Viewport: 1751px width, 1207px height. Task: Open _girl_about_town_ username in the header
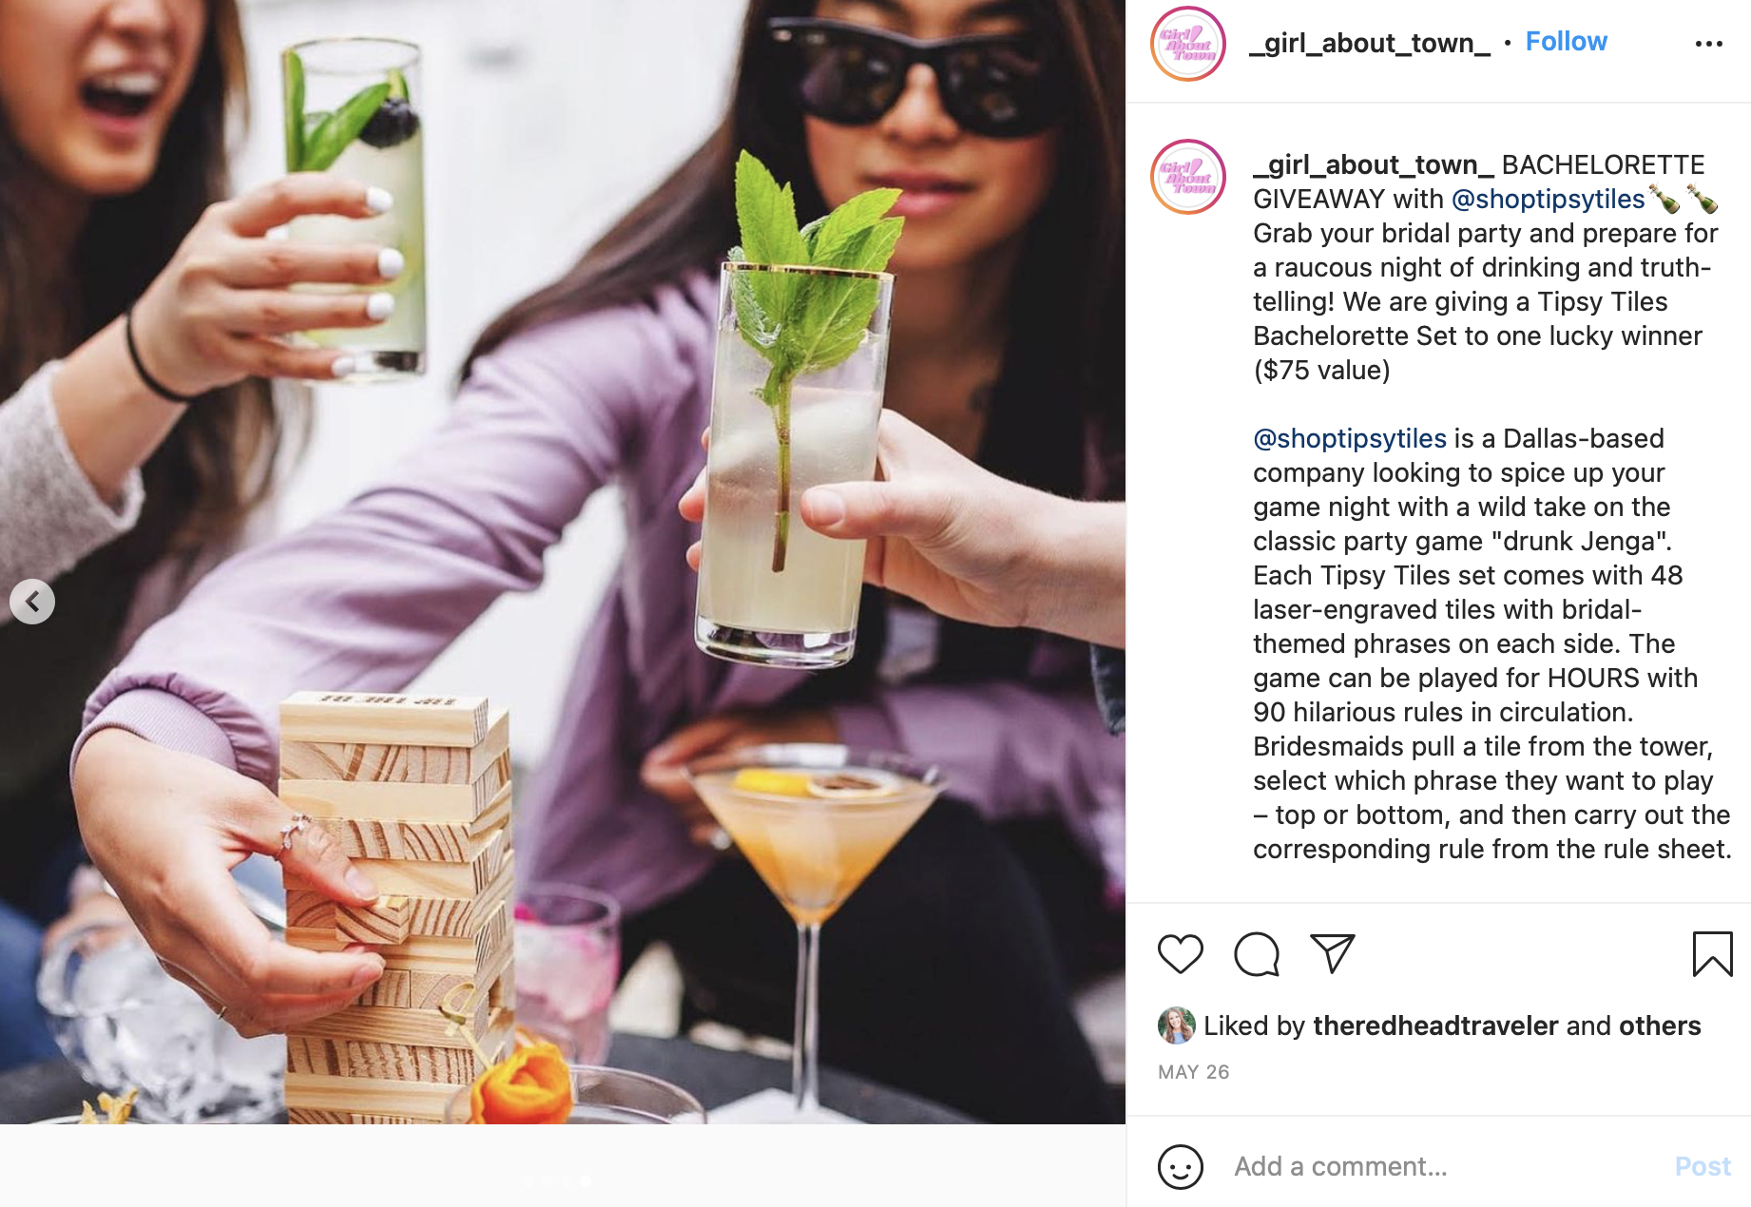(x=1370, y=44)
